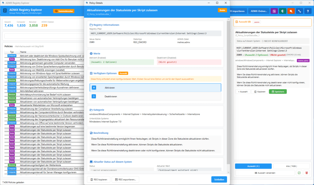
Task: Click the REG exportieren button
Action: pos(126,179)
